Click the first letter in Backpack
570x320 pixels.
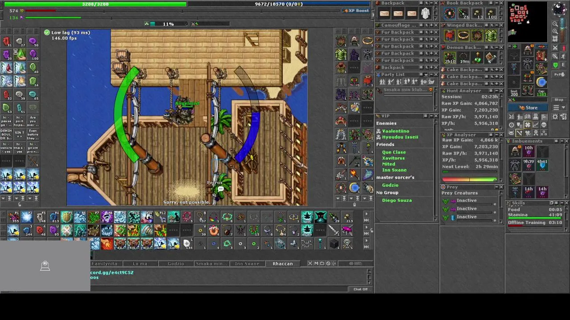[x=384, y=13]
